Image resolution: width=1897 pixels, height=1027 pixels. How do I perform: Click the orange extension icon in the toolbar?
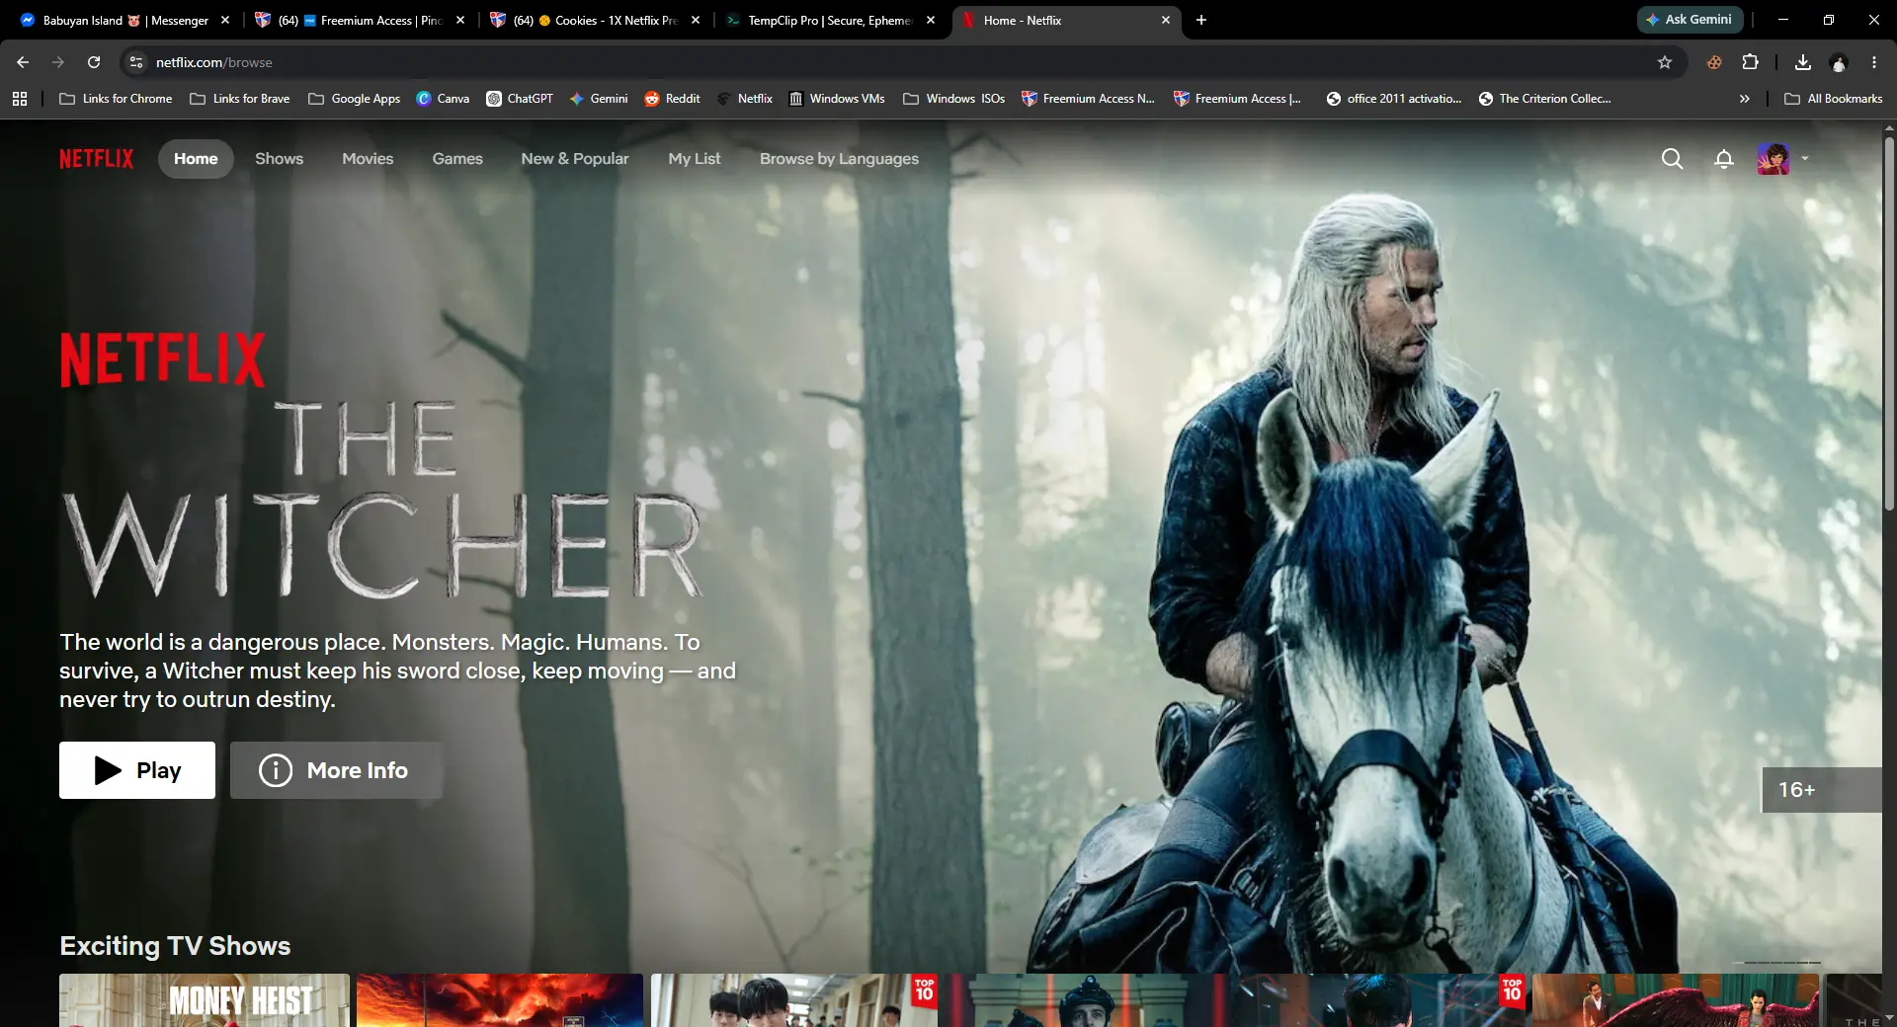[1714, 62]
